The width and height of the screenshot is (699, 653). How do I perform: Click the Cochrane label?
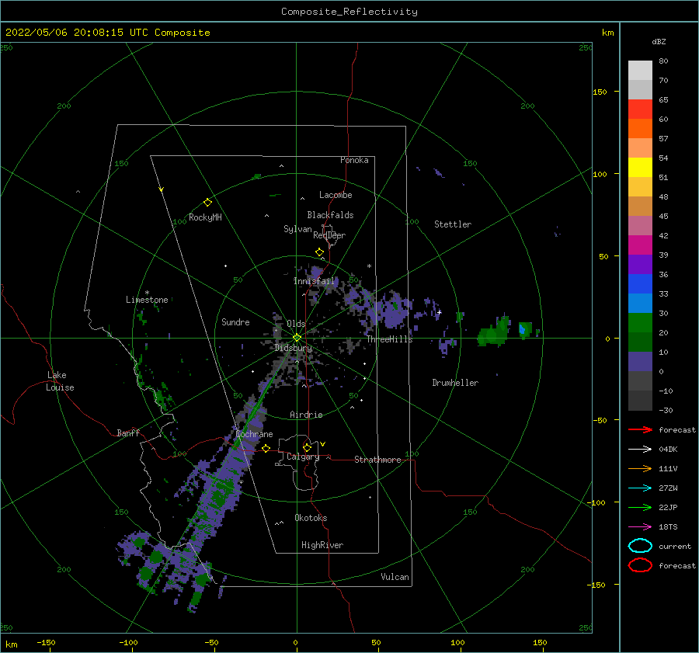254,434
